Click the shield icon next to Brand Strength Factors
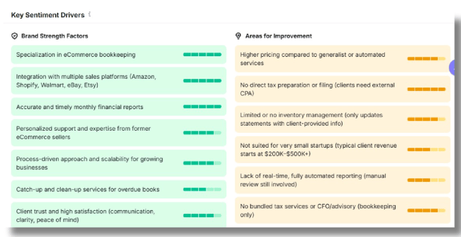The width and height of the screenshot is (461, 237). [x=14, y=36]
